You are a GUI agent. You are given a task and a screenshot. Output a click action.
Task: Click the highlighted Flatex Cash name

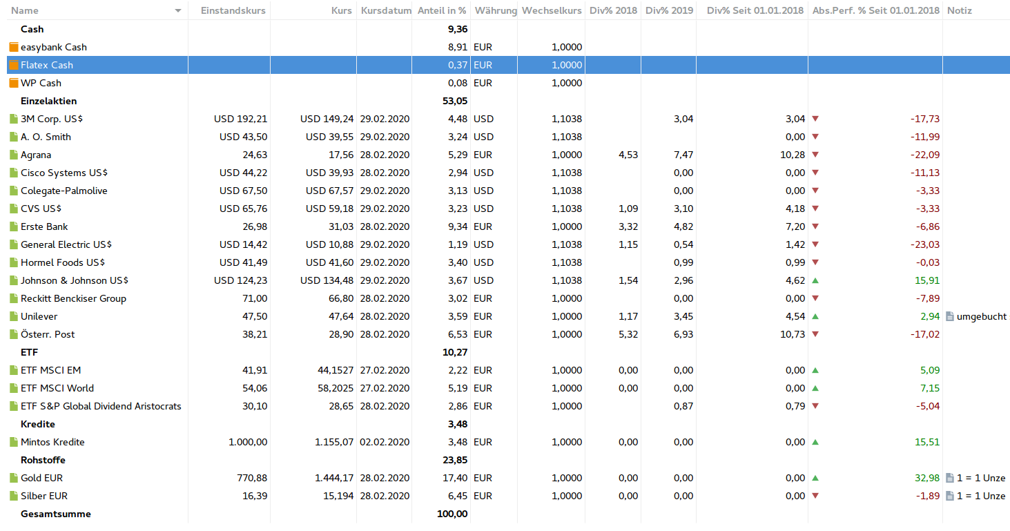point(47,65)
